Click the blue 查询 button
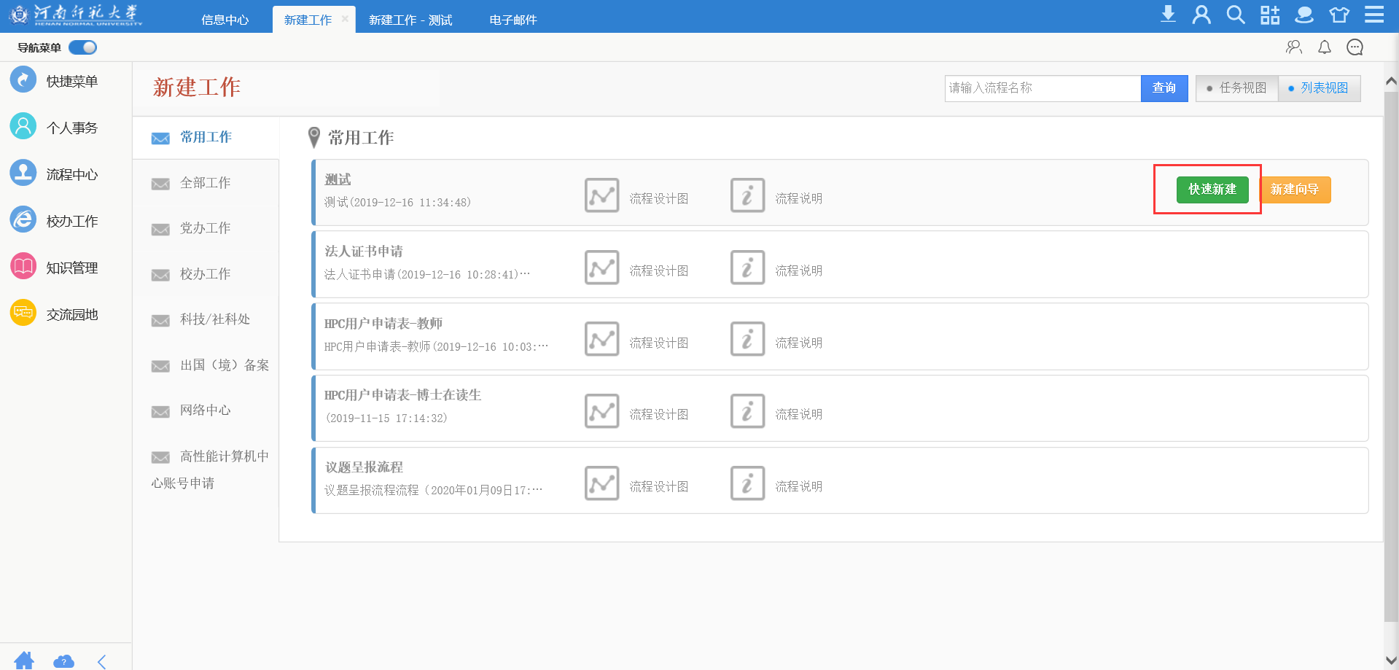This screenshot has height=670, width=1399. (x=1164, y=88)
